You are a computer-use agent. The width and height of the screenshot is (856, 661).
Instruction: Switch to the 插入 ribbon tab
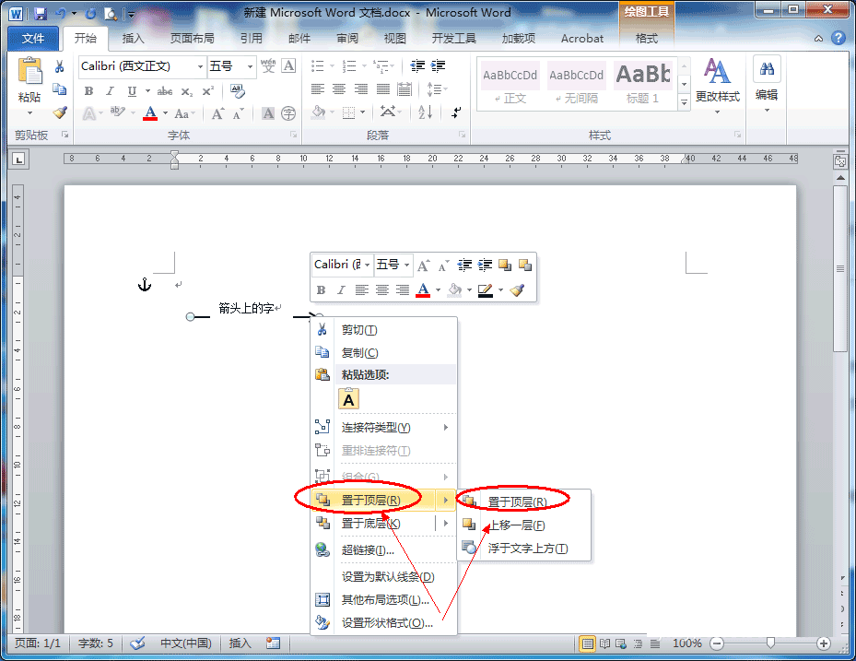tap(133, 38)
